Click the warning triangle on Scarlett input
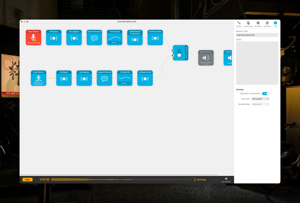The width and height of the screenshot is (300, 203). (x=35, y=39)
